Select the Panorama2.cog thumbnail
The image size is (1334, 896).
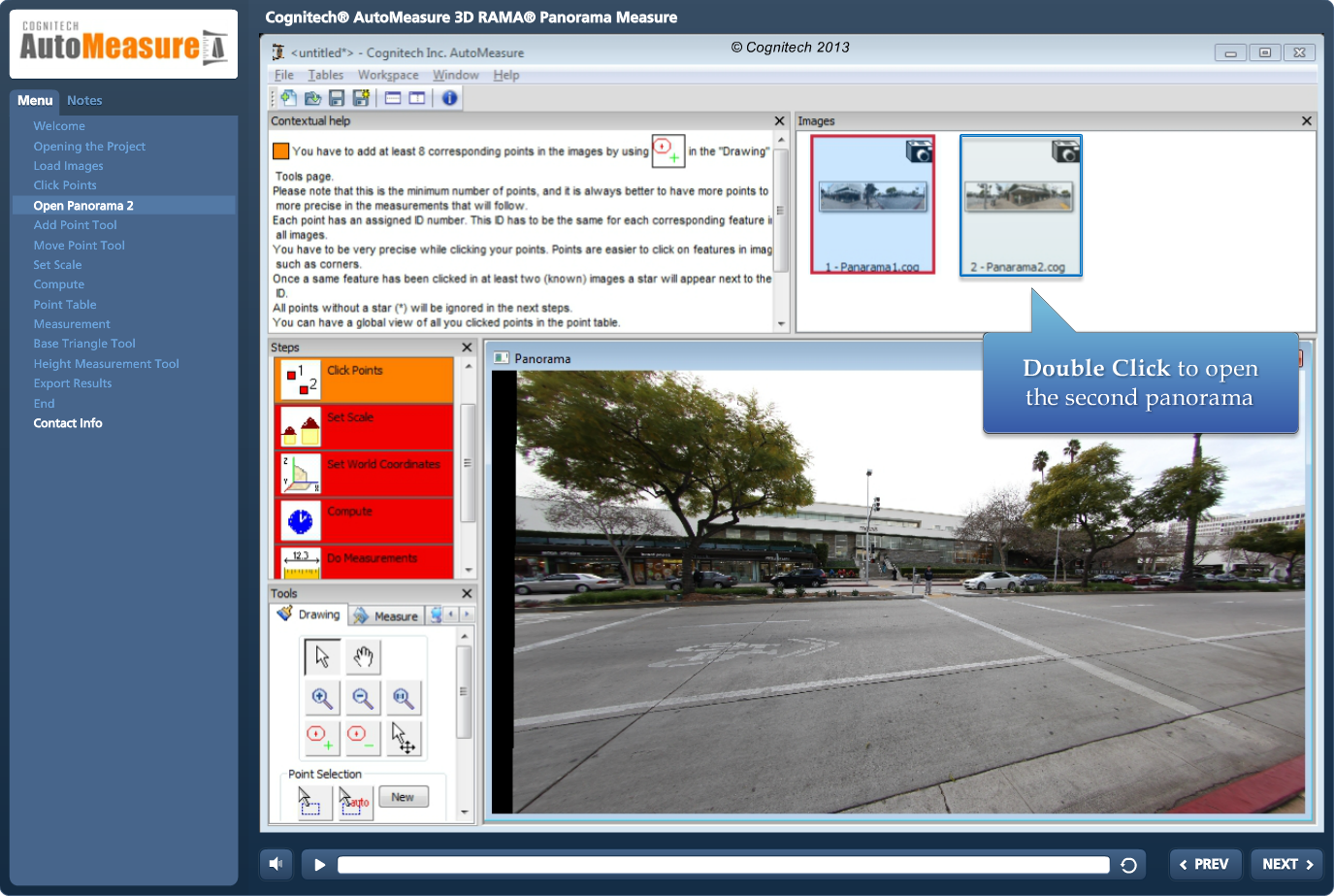click(x=1020, y=205)
